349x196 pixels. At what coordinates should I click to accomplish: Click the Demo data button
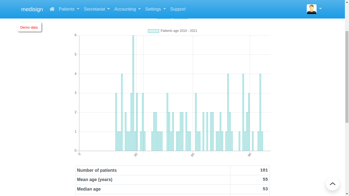pos(29,27)
